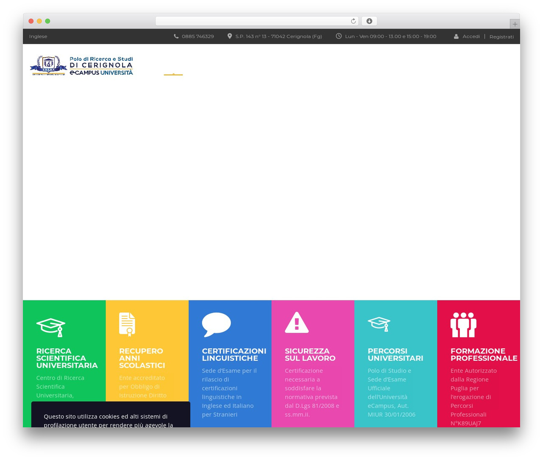Click the map pin location icon
The height and width of the screenshot is (460, 543).
[230, 36]
